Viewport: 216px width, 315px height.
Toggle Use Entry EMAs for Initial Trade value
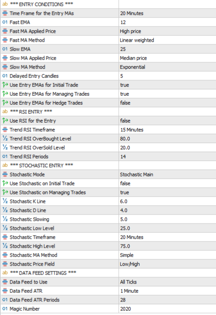[x=167, y=85]
